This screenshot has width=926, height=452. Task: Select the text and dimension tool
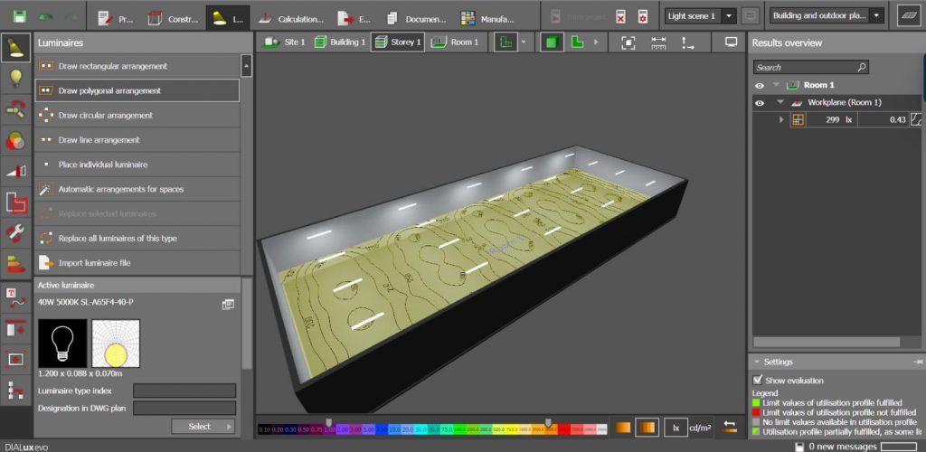tap(16, 297)
